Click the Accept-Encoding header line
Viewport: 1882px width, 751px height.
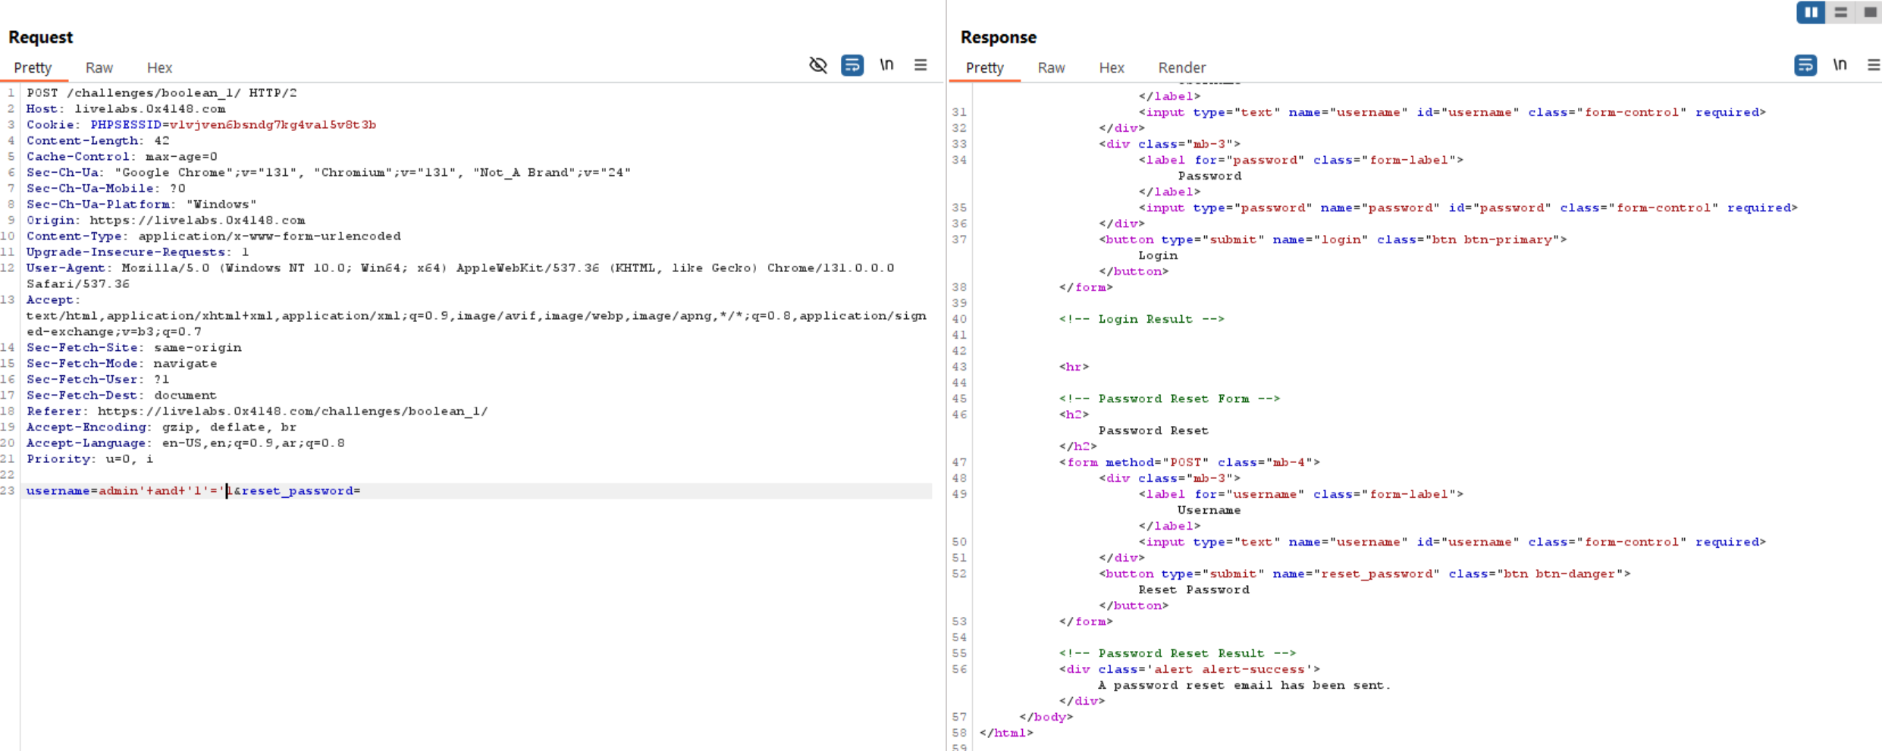click(162, 427)
